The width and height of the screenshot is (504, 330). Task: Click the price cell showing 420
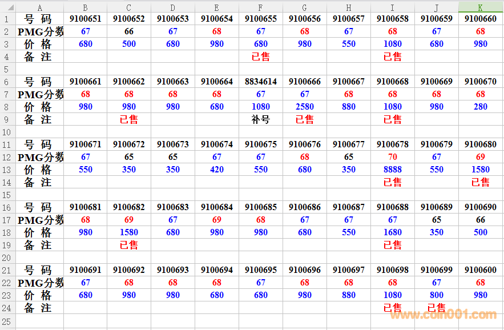click(x=217, y=170)
